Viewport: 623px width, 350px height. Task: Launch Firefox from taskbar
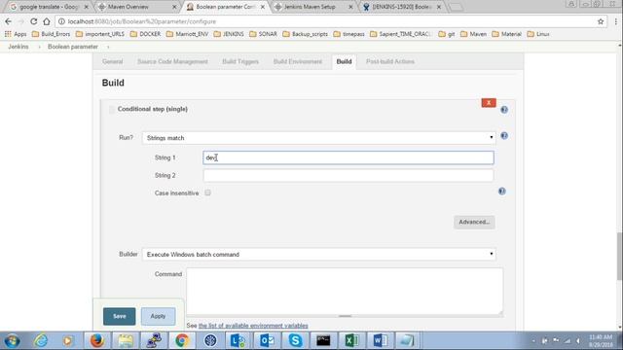(97, 340)
